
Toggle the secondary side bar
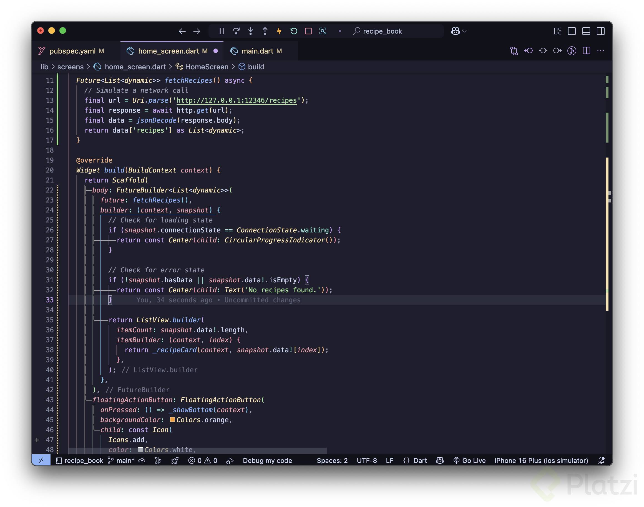point(600,31)
